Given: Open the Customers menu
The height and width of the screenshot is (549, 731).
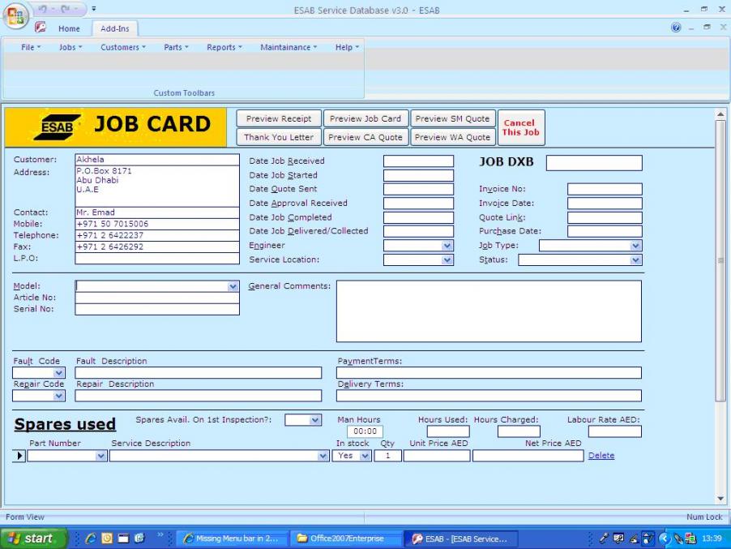Looking at the screenshot, I should click(x=123, y=47).
